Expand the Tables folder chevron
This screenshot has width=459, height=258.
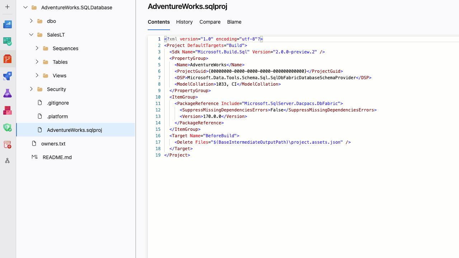click(x=37, y=62)
